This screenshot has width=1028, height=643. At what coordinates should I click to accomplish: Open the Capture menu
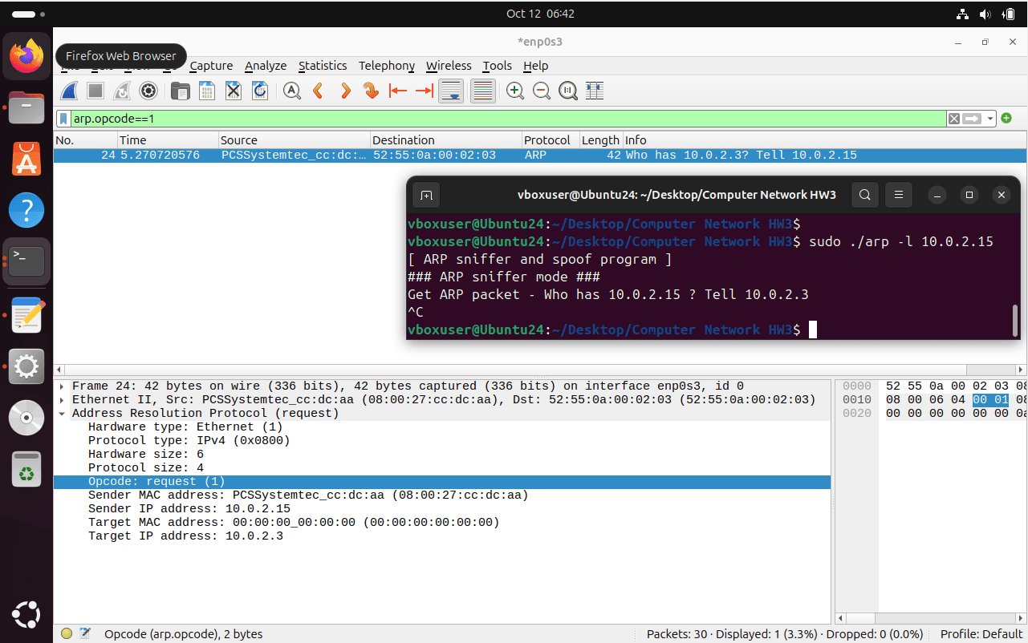coord(211,66)
